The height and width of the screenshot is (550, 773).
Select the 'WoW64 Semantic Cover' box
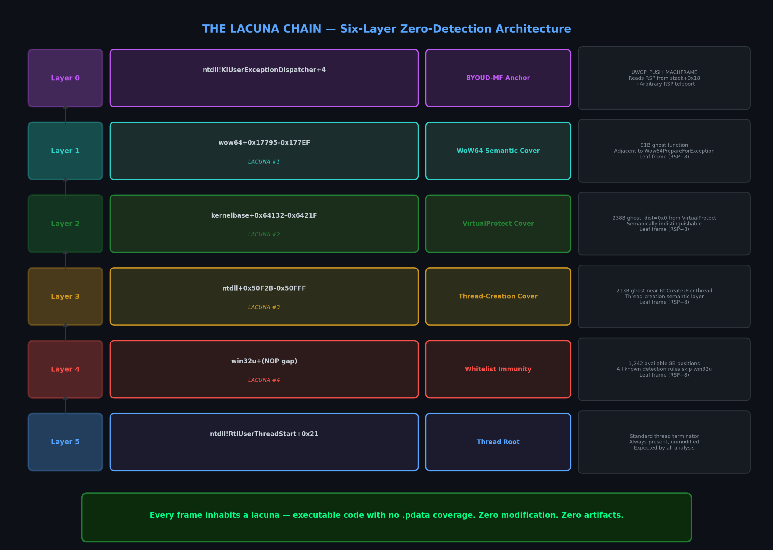[x=498, y=151]
